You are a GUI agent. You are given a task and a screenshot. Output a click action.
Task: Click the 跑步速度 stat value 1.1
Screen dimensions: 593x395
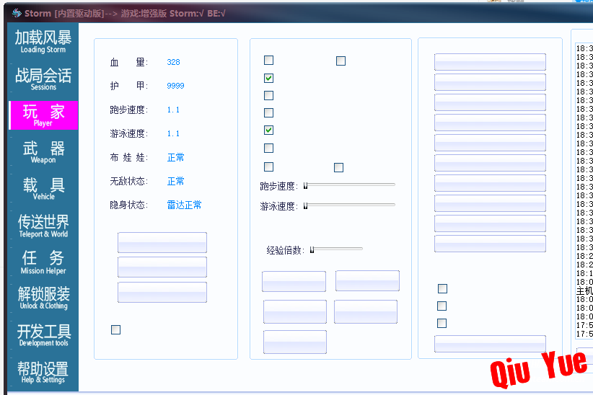pyautogui.click(x=173, y=110)
